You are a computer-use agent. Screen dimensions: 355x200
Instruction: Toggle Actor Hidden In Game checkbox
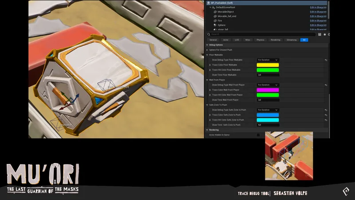[x=258, y=135]
